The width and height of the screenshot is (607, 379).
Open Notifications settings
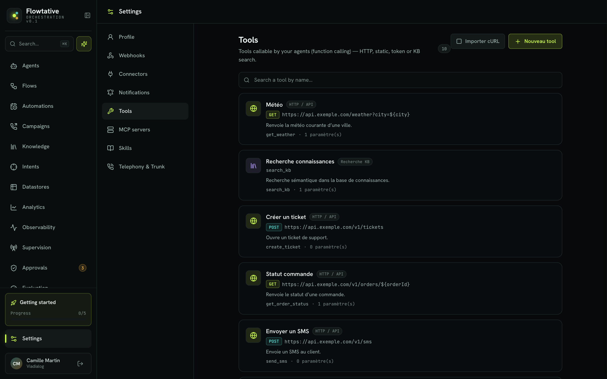[x=145, y=93]
